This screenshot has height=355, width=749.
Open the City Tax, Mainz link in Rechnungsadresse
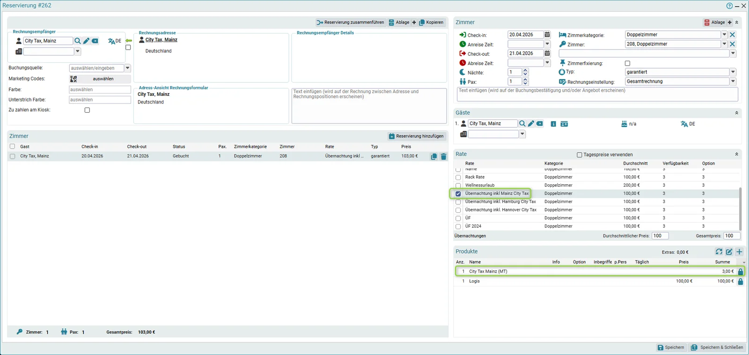tap(162, 40)
